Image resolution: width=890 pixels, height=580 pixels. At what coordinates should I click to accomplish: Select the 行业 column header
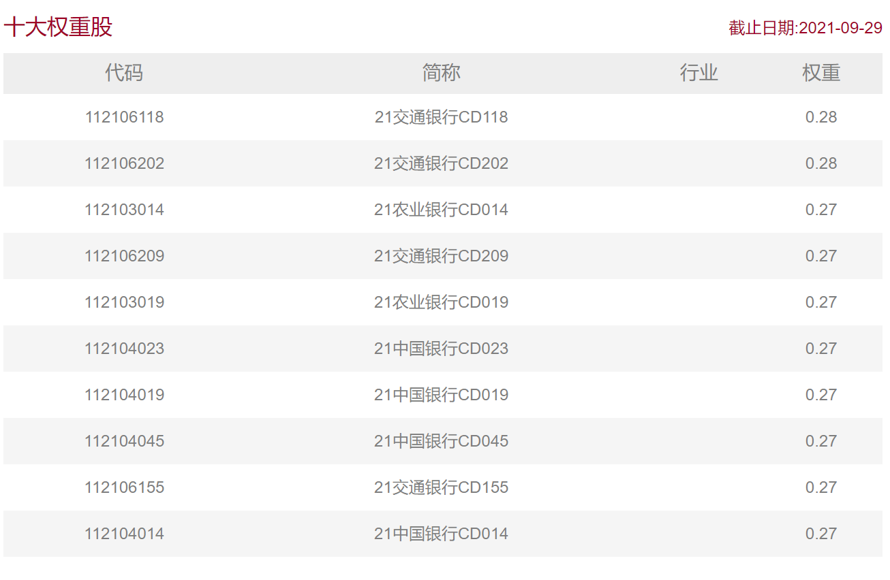click(x=699, y=73)
